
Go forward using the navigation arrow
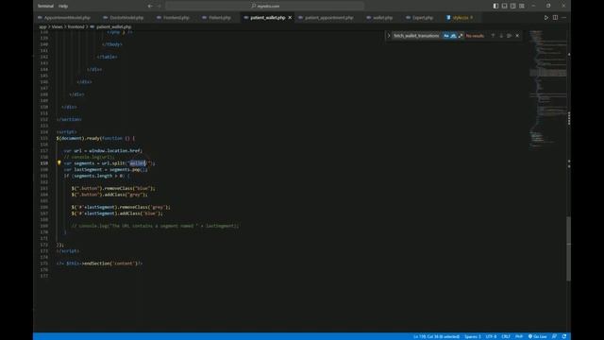tap(159, 7)
